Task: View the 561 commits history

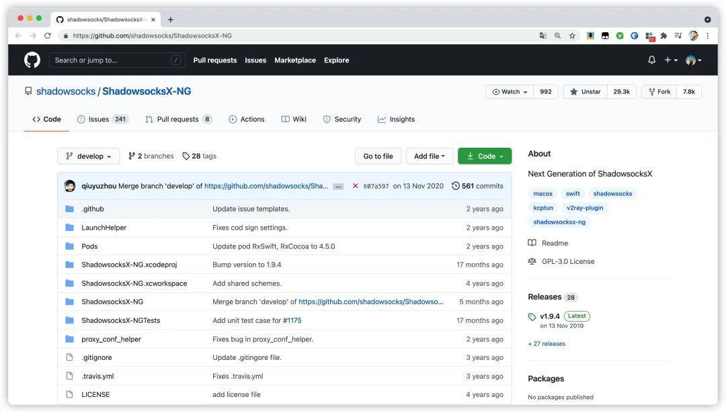Action: (x=477, y=186)
